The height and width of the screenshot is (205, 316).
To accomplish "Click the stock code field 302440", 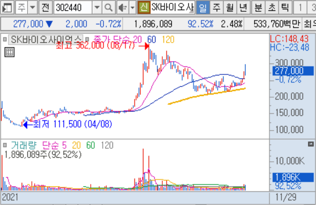I will [73, 8].
